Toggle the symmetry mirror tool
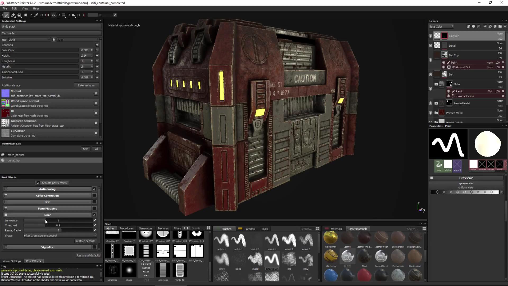This screenshot has height=286, width=508. click(x=47, y=15)
